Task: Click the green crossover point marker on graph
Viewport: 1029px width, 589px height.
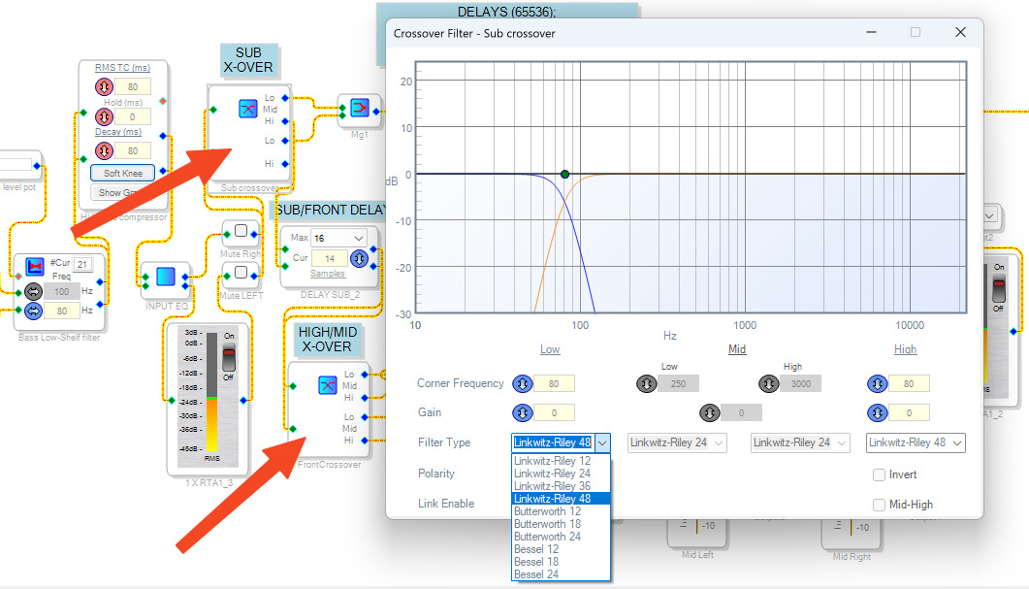Action: (565, 174)
